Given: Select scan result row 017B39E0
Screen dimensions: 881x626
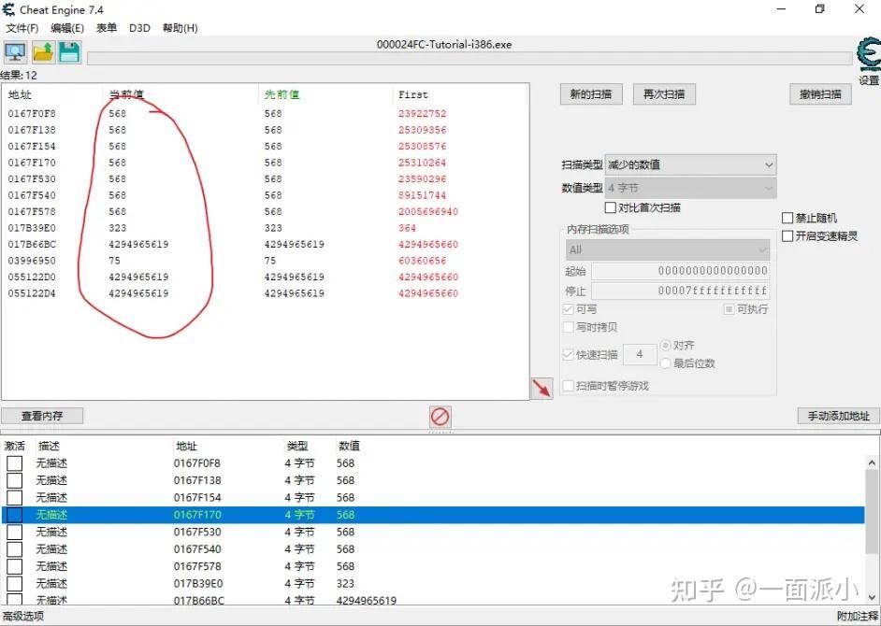Looking at the screenshot, I should pos(265,228).
